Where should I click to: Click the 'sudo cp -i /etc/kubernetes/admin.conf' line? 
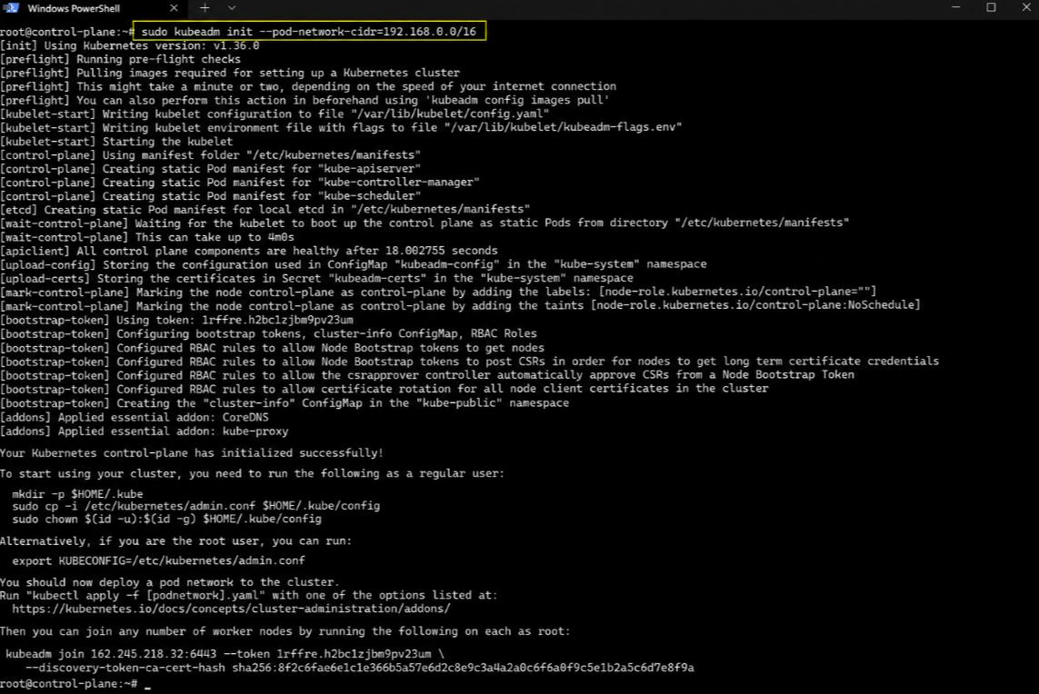196,506
